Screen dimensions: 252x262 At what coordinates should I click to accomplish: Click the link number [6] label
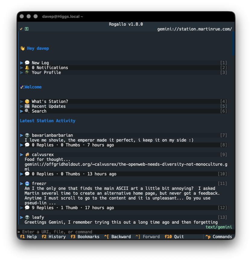[223, 111]
